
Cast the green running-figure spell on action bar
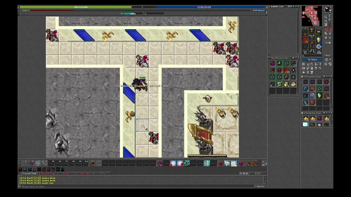tap(187, 164)
